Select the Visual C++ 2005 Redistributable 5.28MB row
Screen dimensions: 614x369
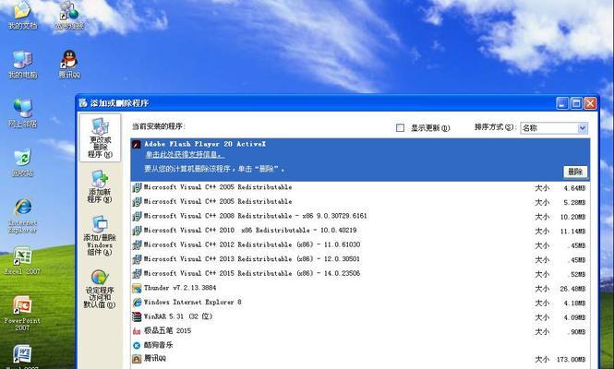point(360,202)
